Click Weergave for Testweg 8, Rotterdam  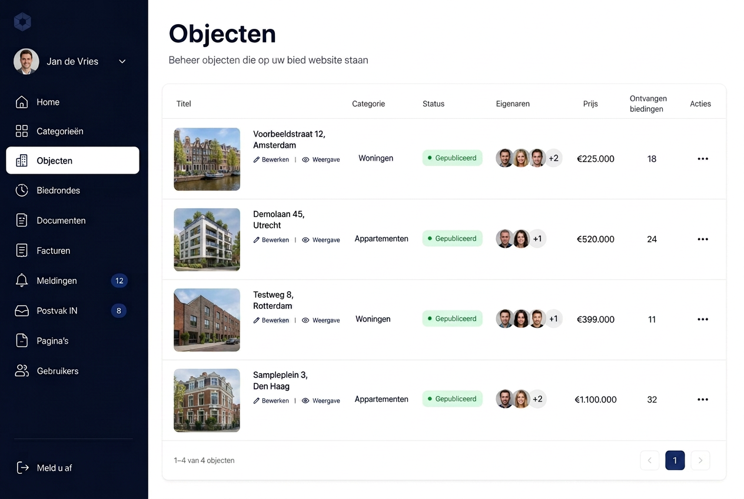(321, 320)
